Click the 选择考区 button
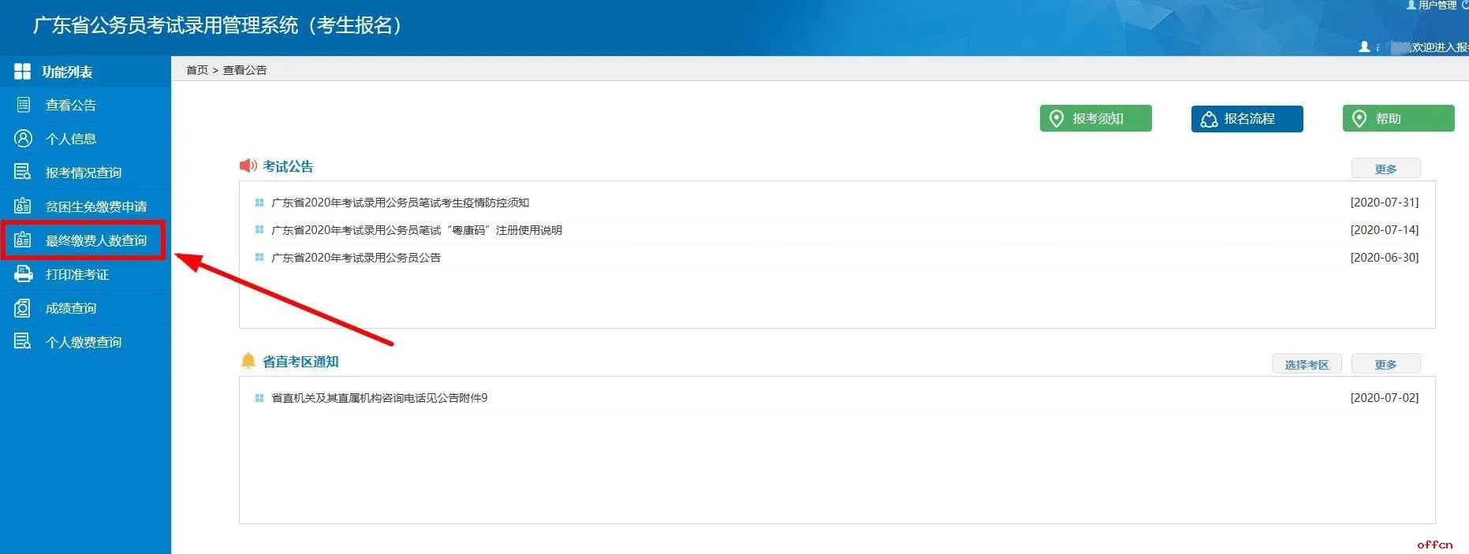Viewport: 1469px width, 554px height. tap(1307, 364)
